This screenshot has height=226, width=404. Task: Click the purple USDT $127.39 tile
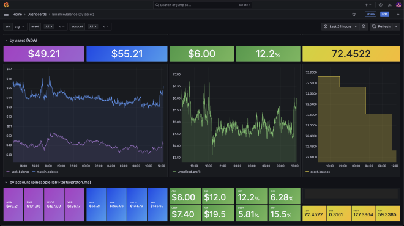(54, 205)
